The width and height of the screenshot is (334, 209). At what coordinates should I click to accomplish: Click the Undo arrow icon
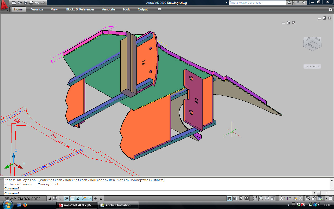click(37, 3)
